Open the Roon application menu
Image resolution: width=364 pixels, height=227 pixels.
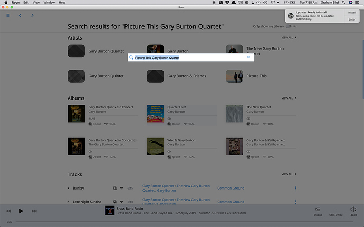point(15,2)
